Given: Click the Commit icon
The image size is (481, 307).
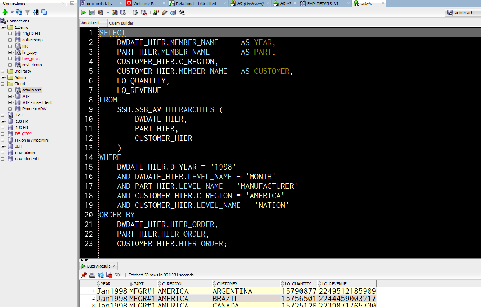Looking at the screenshot, I should (135, 12).
